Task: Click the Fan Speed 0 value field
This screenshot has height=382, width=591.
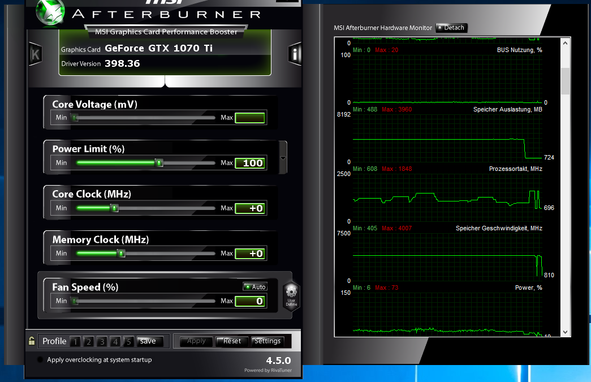Action: tap(250, 301)
